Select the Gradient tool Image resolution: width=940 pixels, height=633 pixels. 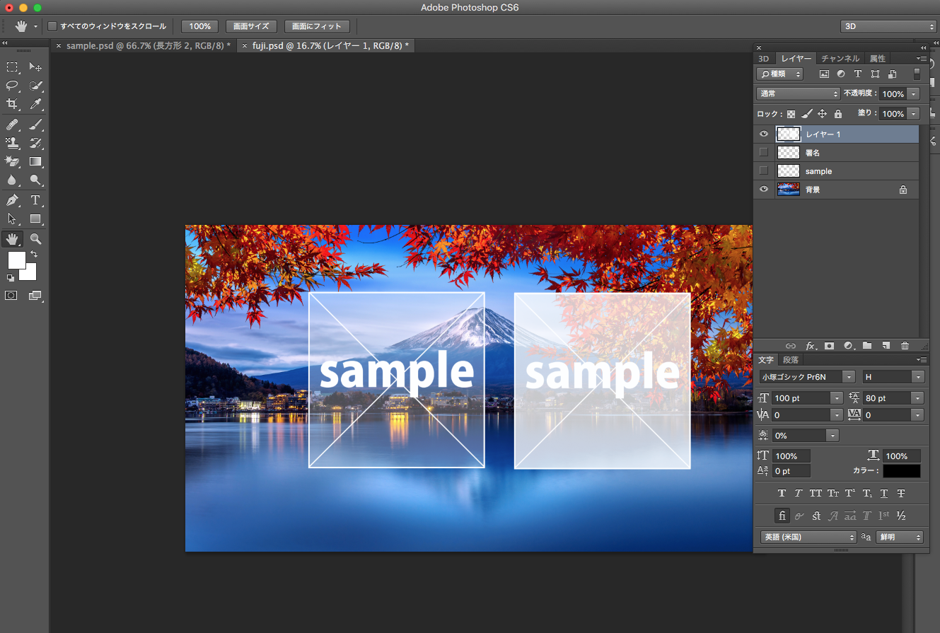pyautogui.click(x=35, y=161)
